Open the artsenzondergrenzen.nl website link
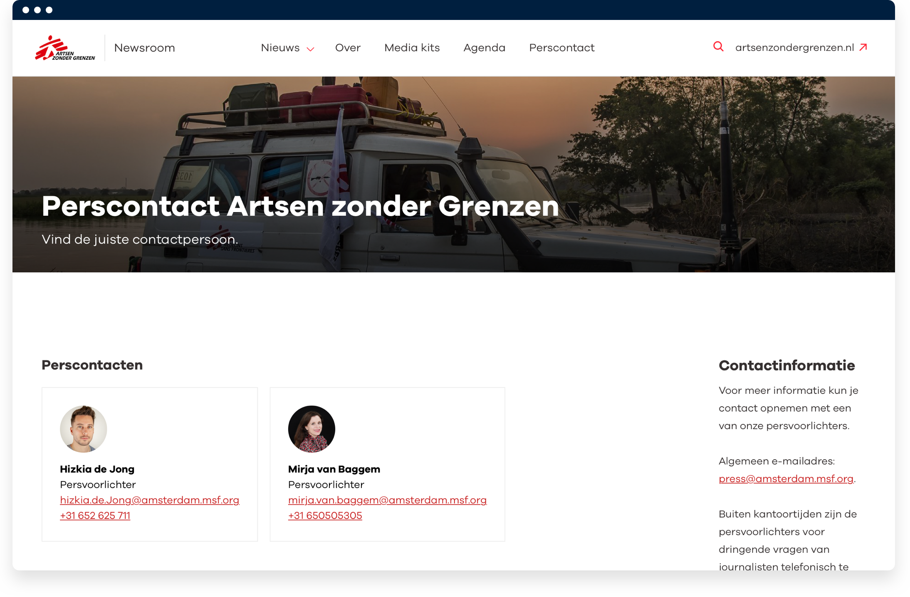The height and width of the screenshot is (597, 910). (x=794, y=48)
